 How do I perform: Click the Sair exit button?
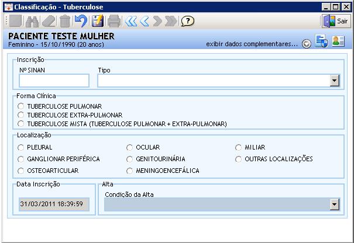coord(336,21)
